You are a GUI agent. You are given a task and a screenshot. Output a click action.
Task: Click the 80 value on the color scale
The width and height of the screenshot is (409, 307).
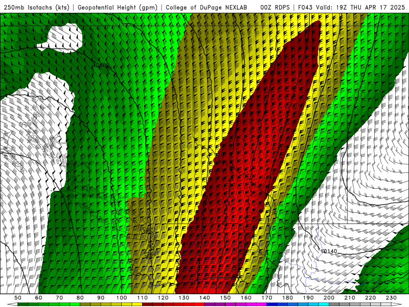pyautogui.click(x=80, y=298)
